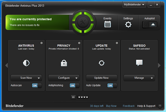Switch to the grid view icon
Image resolution: width=166 pixels, height=112 pixels.
click(73, 97)
